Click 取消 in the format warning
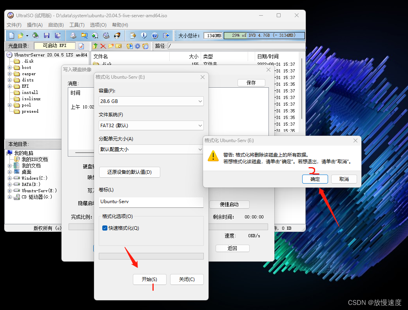Screen dimensions: 408x310 tap(344, 179)
